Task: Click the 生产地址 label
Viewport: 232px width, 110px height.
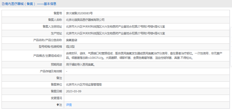Action: pyautogui.click(x=56, y=33)
